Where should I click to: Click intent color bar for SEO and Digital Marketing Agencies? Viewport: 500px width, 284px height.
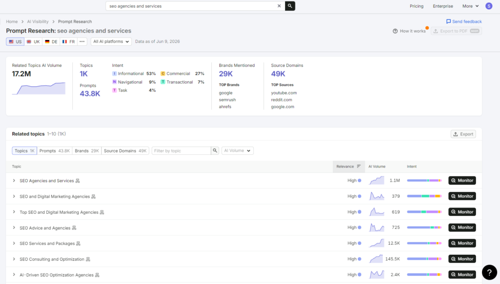pyautogui.click(x=424, y=196)
